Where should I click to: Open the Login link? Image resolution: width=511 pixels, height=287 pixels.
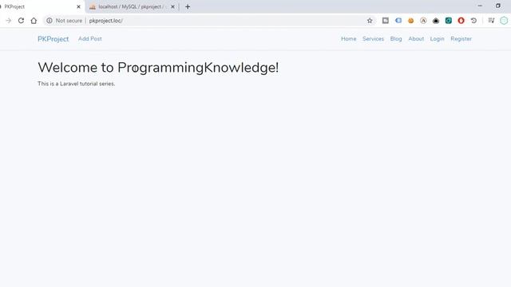pyautogui.click(x=437, y=39)
